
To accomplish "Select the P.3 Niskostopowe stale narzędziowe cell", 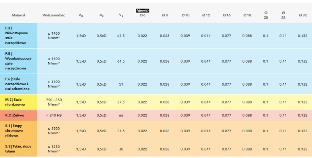I will coord(18,35).
